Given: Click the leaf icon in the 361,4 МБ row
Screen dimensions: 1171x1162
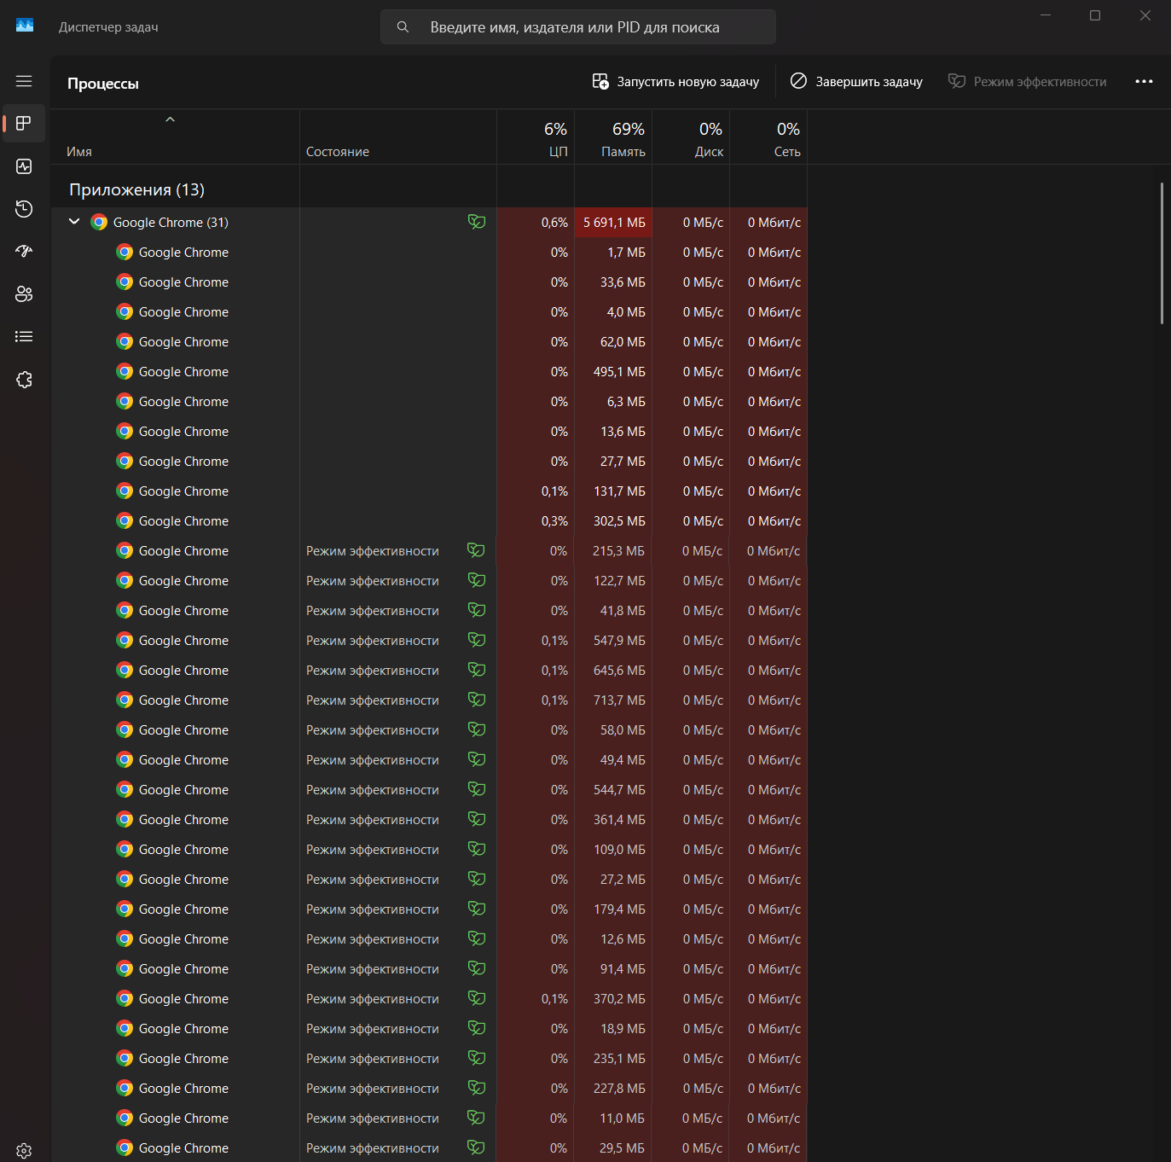Looking at the screenshot, I should [477, 819].
